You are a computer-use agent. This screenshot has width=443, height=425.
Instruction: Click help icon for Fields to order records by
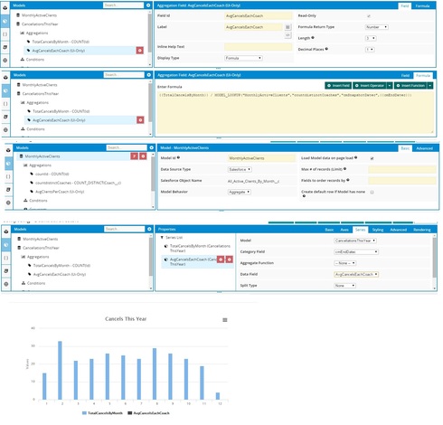pos(348,180)
